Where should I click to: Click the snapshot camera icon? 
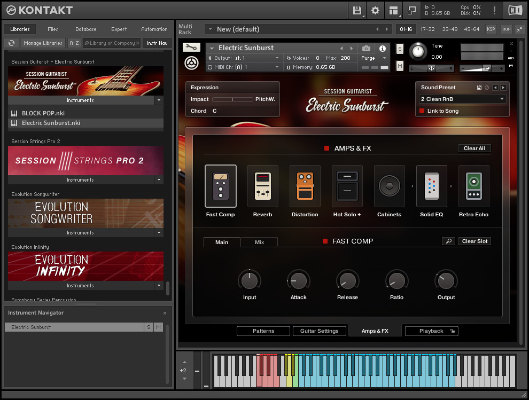pos(366,49)
